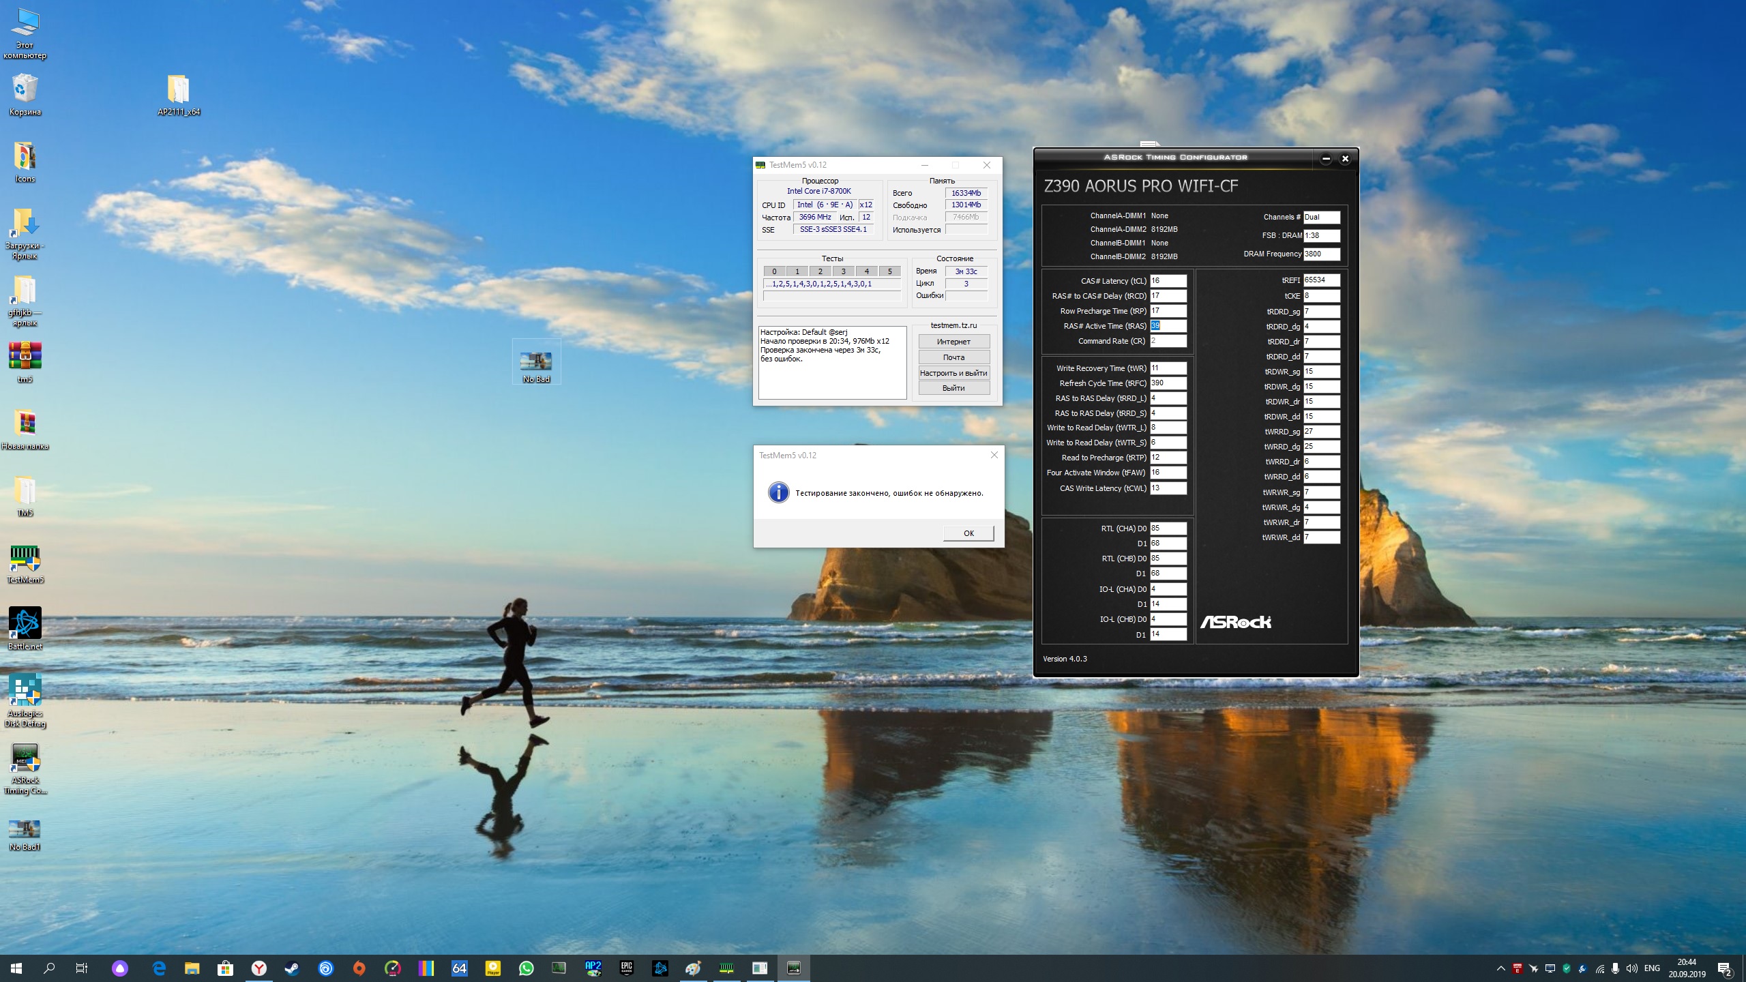Click the volume icon in system tray
Screen dimensions: 1746x982
pos(1631,968)
